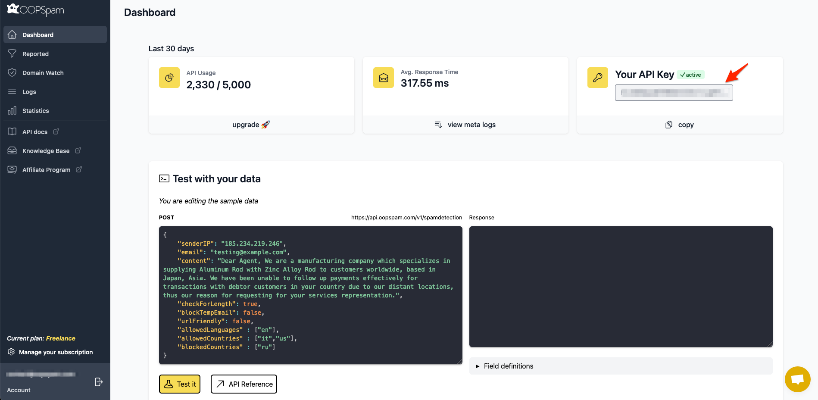The width and height of the screenshot is (818, 400).
Task: Click the Dashboard home icon
Action: (x=12, y=34)
